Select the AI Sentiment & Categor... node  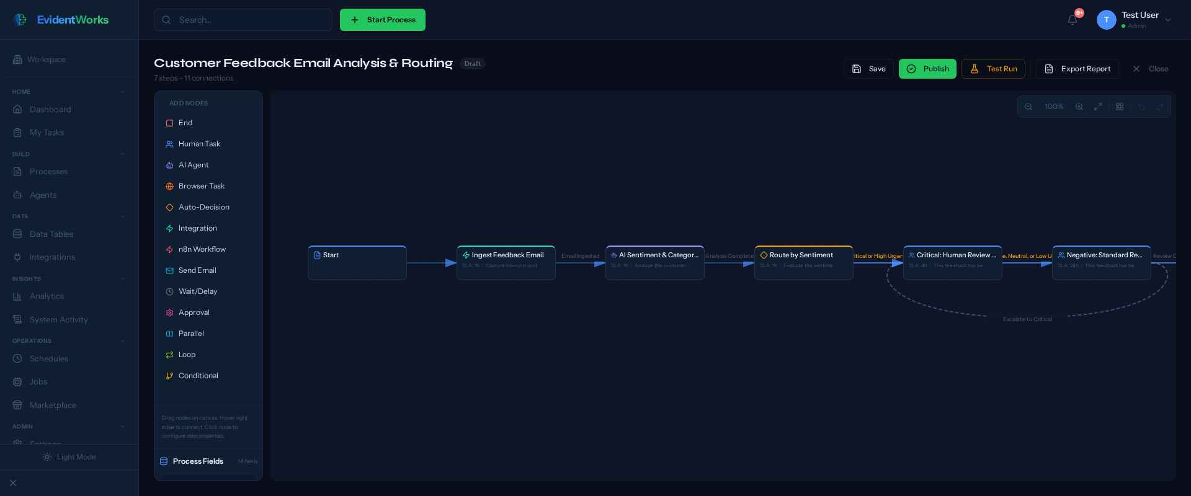click(655, 263)
